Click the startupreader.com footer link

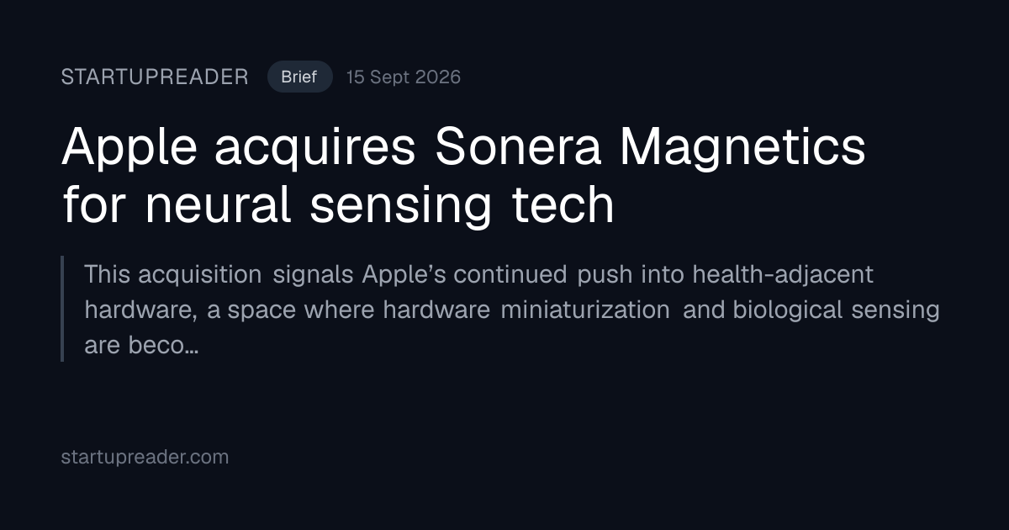(145, 458)
